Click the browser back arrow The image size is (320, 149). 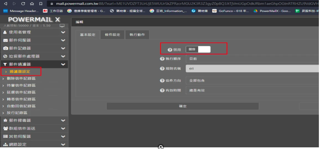[x=6, y=4]
